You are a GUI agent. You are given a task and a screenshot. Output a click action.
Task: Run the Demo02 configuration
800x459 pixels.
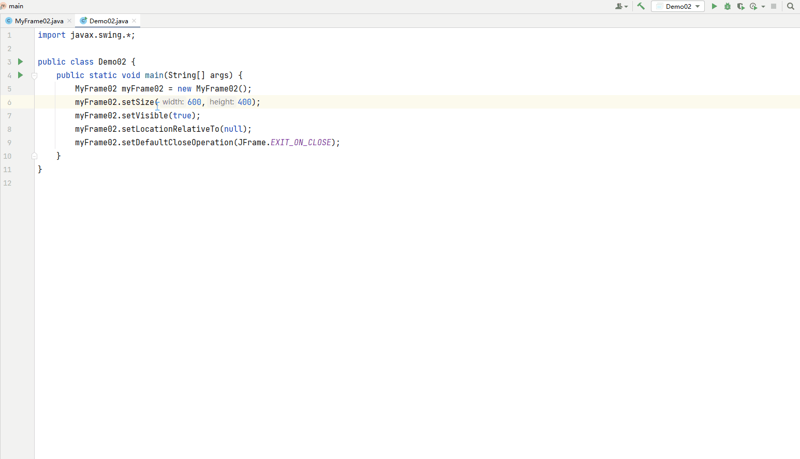click(714, 6)
